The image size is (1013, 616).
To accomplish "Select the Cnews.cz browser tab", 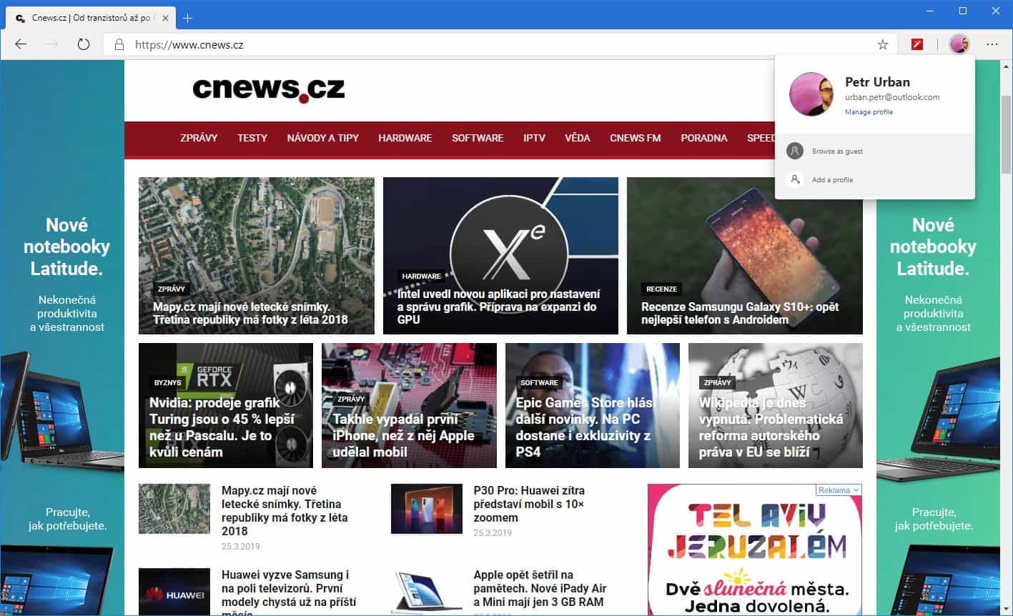I will (92, 18).
